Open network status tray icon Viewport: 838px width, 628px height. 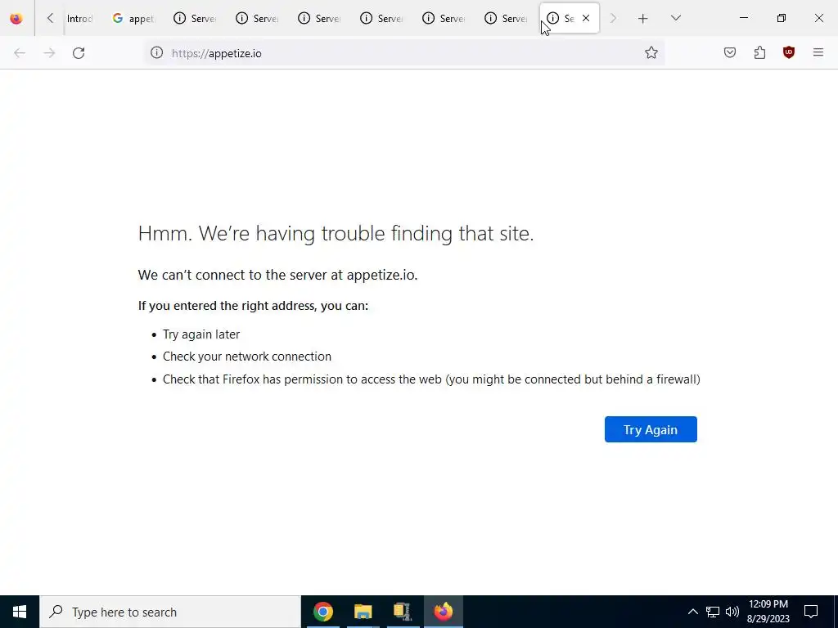(713, 612)
